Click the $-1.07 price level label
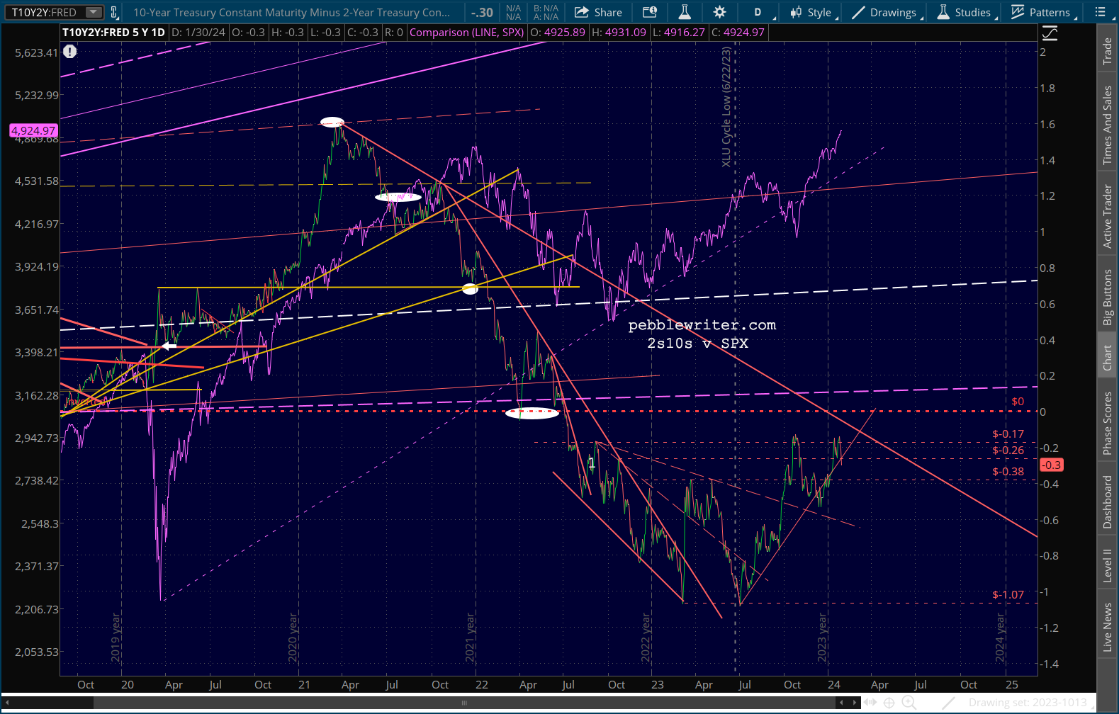The width and height of the screenshot is (1119, 714). [x=1008, y=595]
